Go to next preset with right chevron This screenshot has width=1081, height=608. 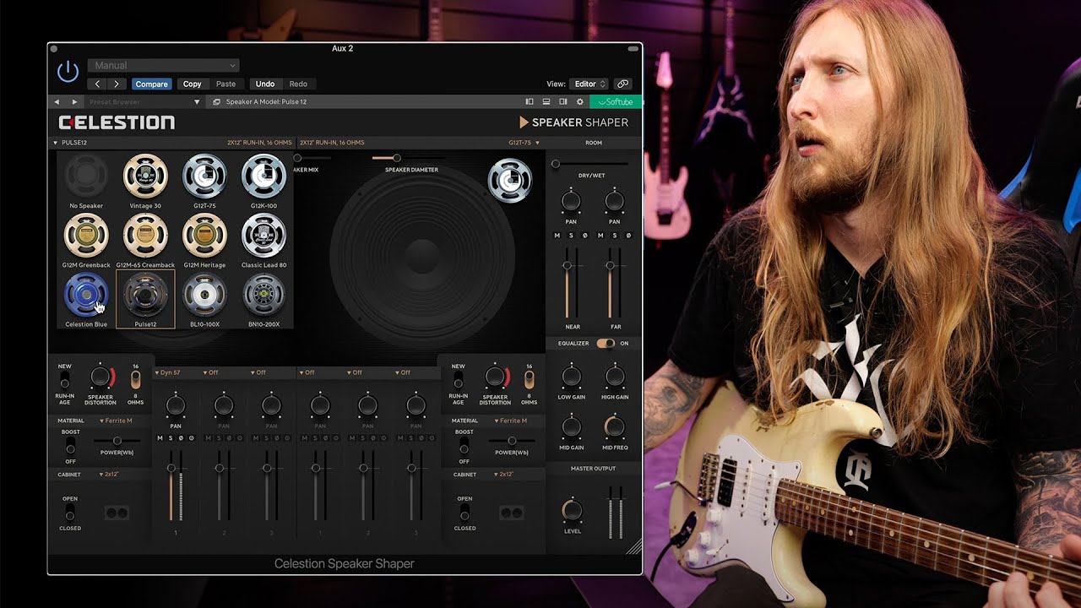117,84
